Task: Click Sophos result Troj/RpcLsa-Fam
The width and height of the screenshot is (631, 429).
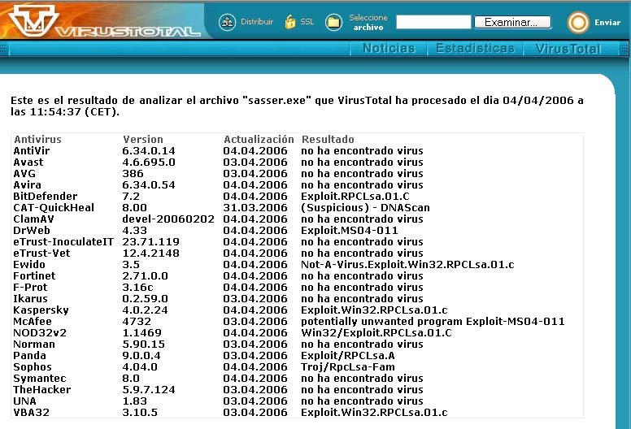Action: pyautogui.click(x=348, y=367)
